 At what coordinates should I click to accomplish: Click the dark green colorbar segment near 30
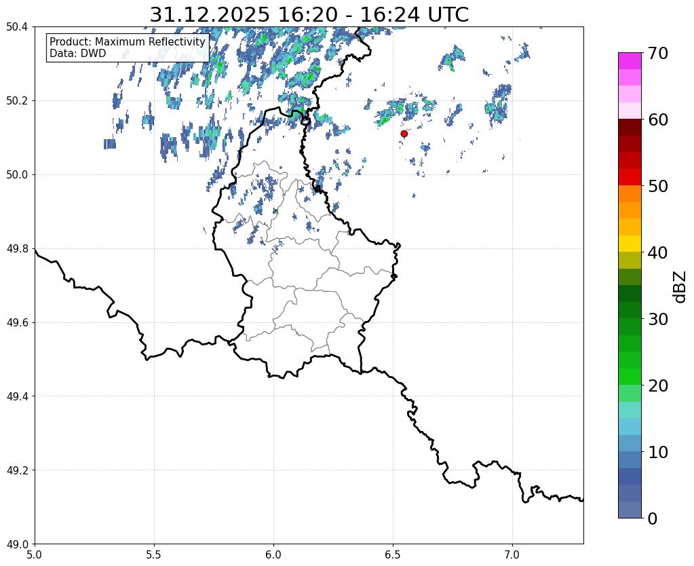(630, 310)
